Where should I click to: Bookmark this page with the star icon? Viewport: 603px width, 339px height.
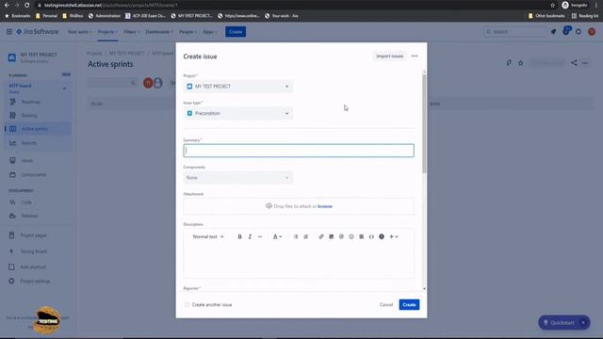click(x=553, y=5)
